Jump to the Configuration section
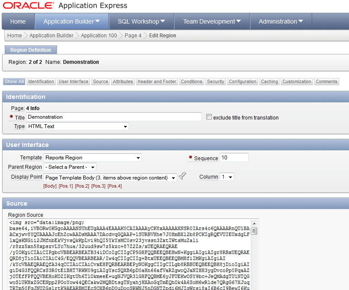This screenshot has height=290, width=349. [x=243, y=82]
